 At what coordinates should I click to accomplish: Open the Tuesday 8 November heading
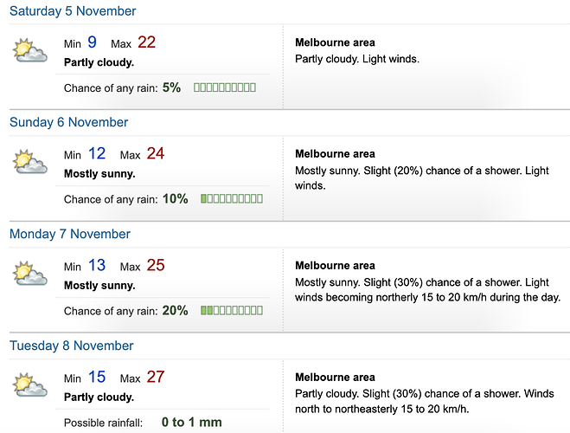72,346
